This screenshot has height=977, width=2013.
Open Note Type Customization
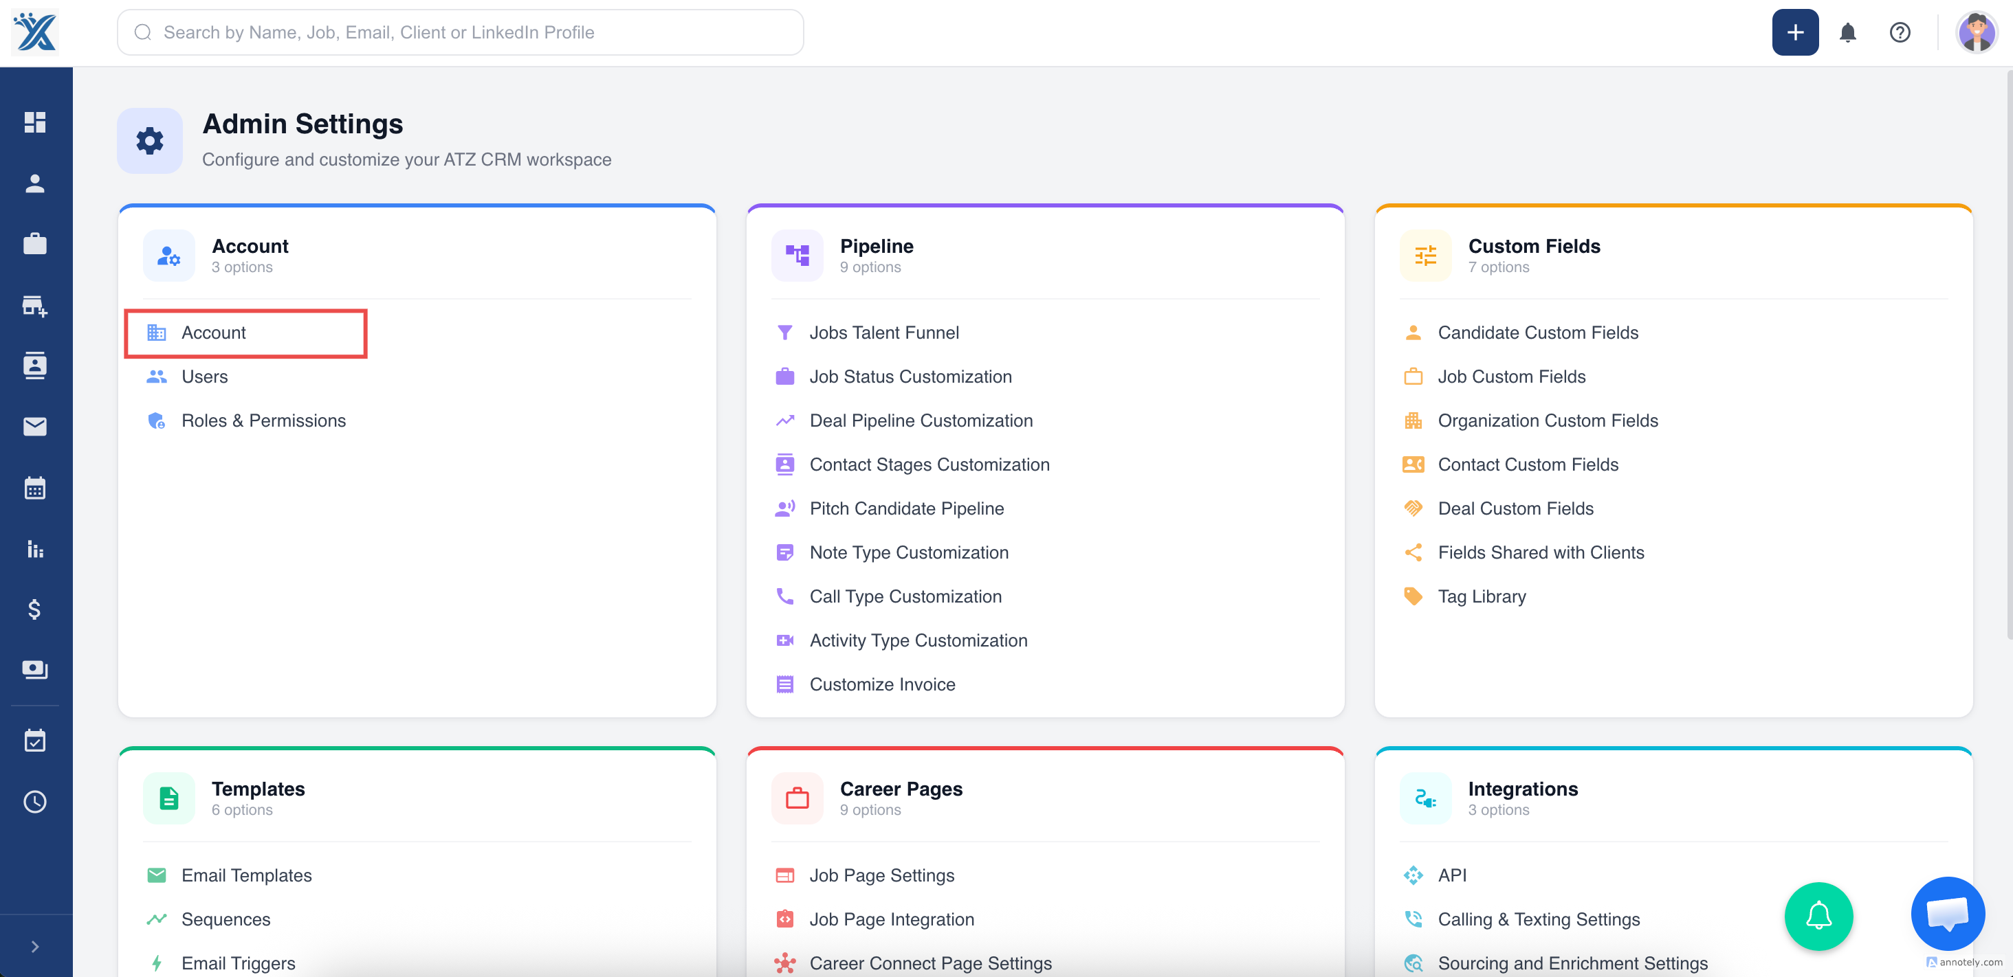click(x=909, y=553)
